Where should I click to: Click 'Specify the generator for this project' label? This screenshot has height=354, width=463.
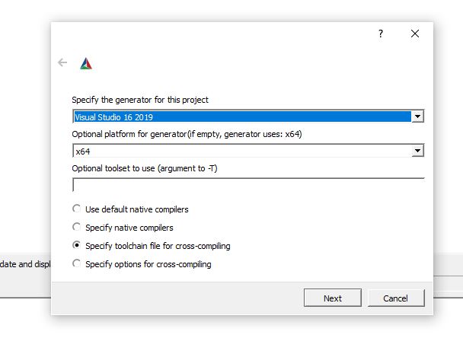140,100
